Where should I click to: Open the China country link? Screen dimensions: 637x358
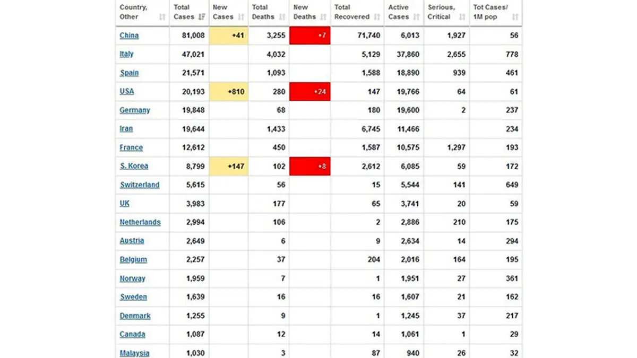129,36
